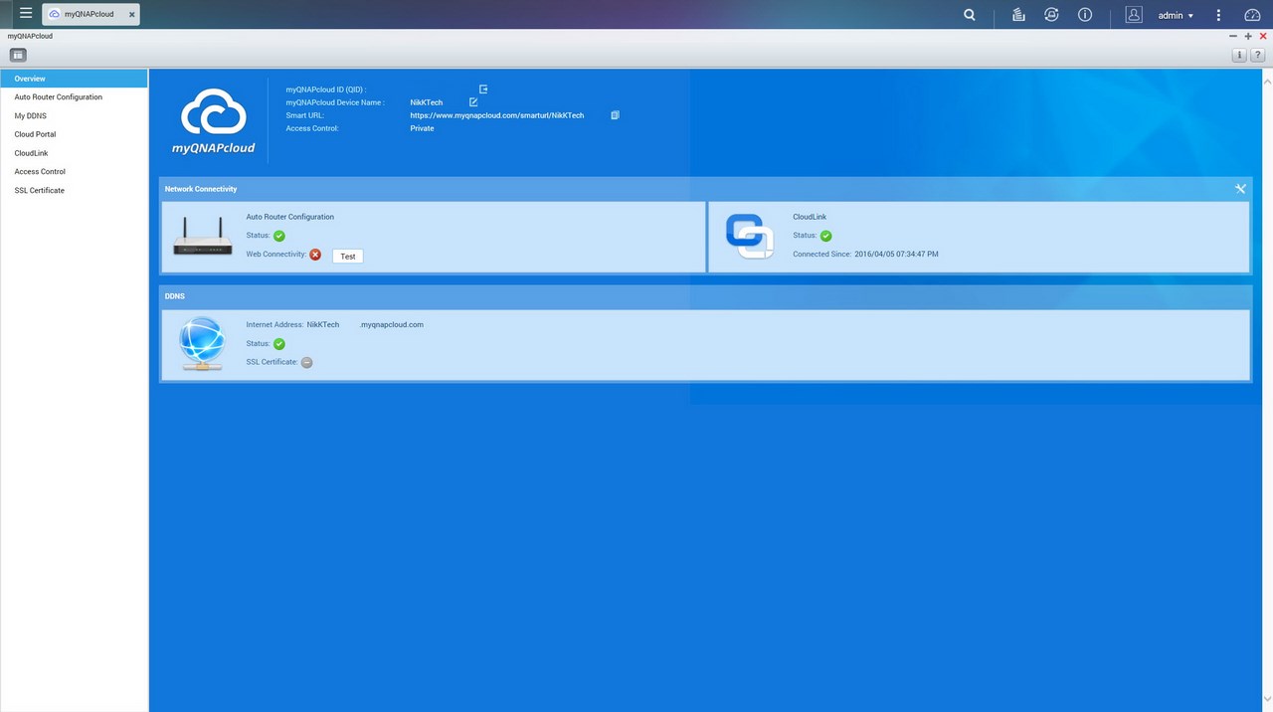
Task: Click the DDNS globe icon
Action: 203,345
